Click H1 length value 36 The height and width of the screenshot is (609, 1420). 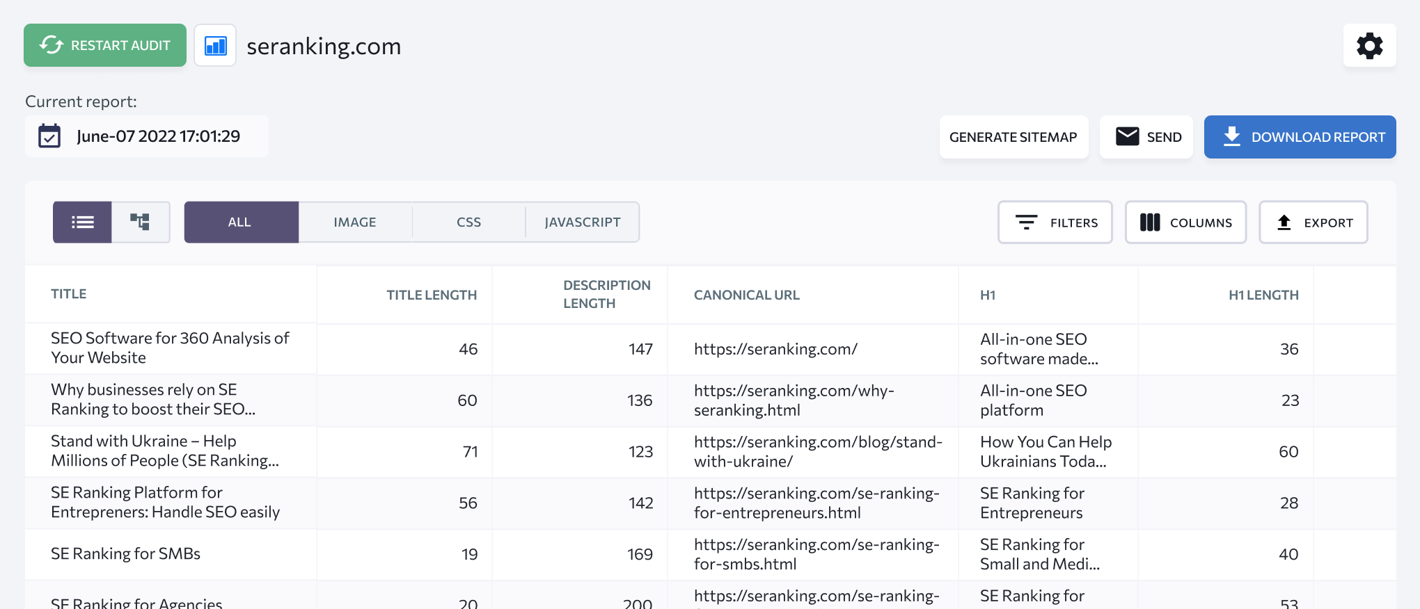(x=1289, y=349)
